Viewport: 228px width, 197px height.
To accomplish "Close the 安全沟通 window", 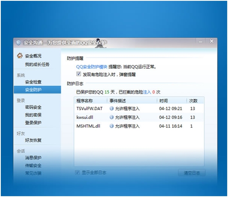I will click(212, 41).
